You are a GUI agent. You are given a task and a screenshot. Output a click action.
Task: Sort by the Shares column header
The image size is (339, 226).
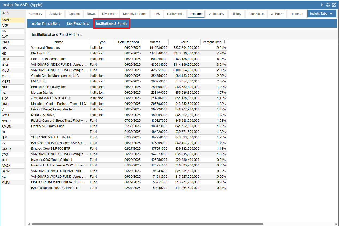[155, 42]
